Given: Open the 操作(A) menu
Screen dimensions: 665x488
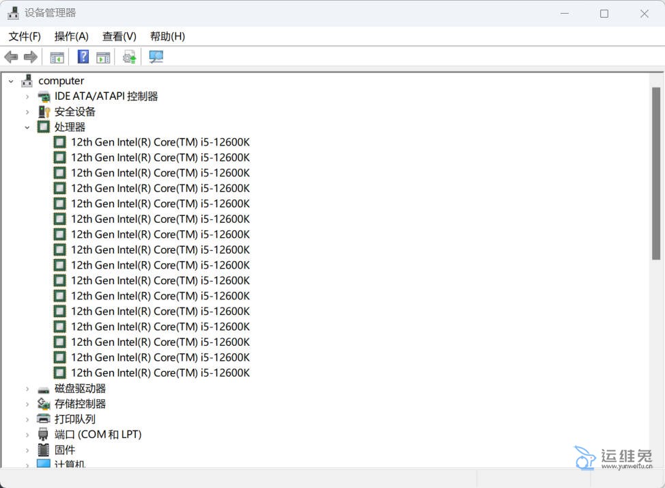Looking at the screenshot, I should pyautogui.click(x=72, y=36).
